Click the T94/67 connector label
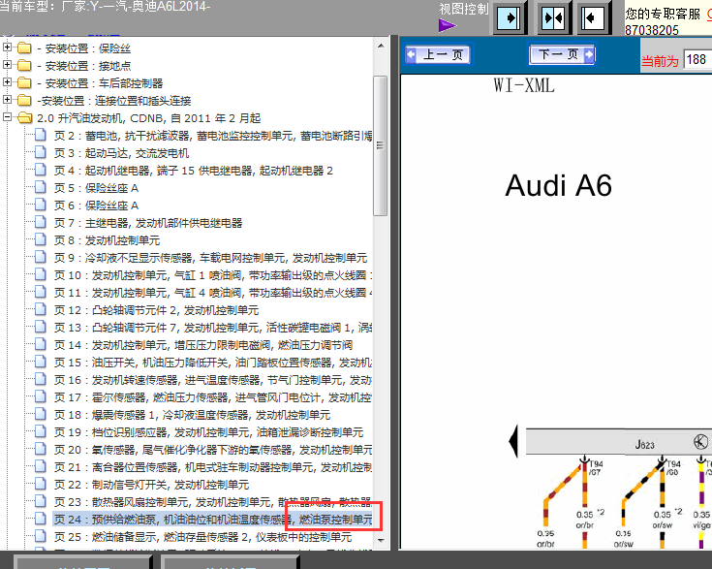The height and width of the screenshot is (569, 712). click(x=596, y=467)
